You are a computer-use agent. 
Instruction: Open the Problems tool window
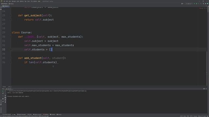point(46,114)
